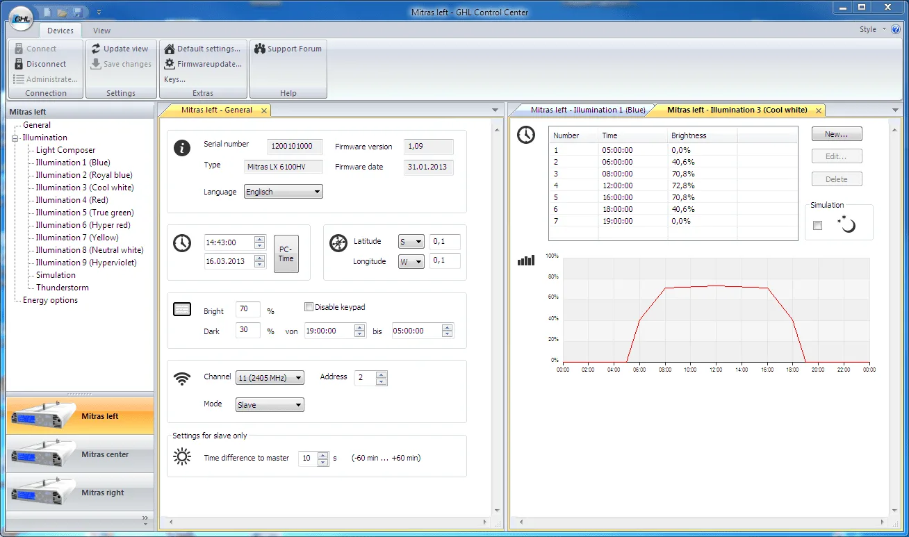Click the New... button

pyautogui.click(x=837, y=134)
